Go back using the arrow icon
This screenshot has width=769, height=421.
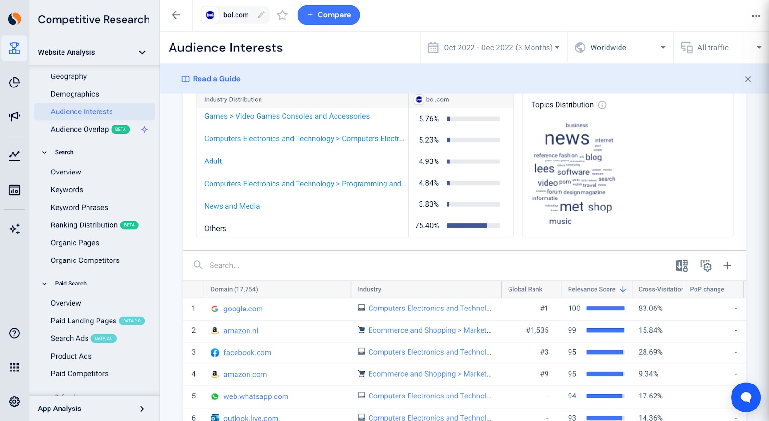click(176, 15)
